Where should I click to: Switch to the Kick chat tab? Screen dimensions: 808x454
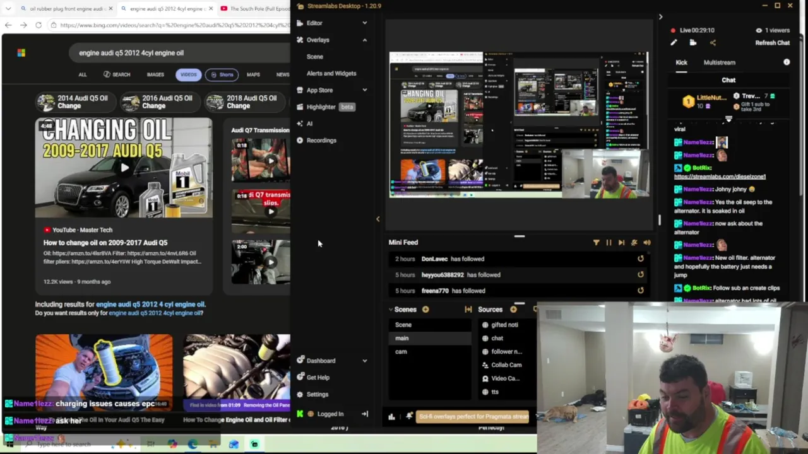tap(681, 62)
